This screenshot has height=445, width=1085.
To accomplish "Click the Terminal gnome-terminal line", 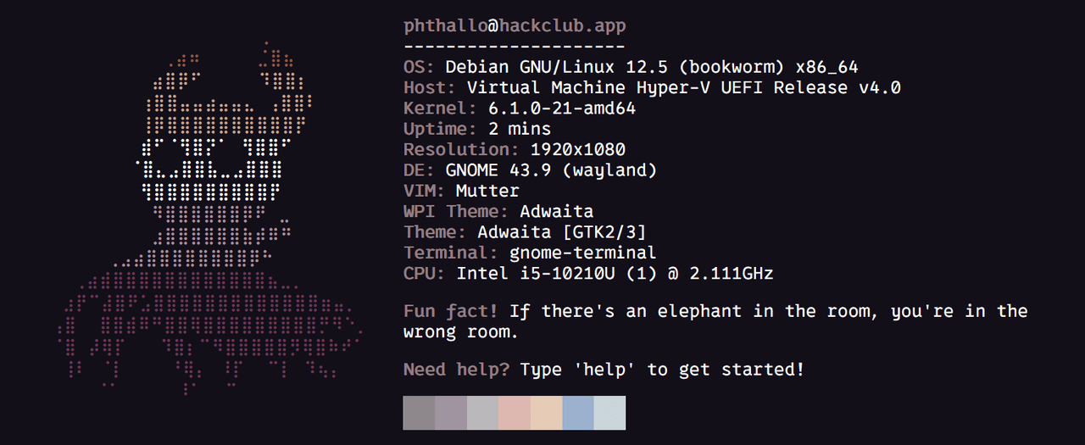I will (530, 253).
